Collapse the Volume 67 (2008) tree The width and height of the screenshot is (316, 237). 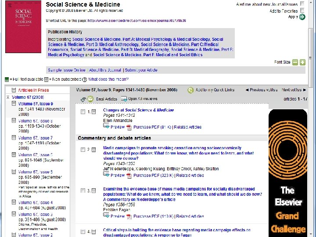(x=8, y=97)
